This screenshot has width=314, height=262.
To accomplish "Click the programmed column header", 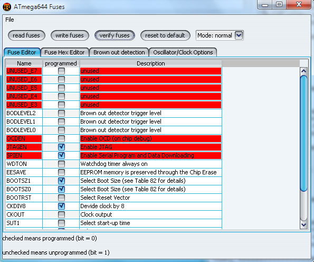I will coord(61,63).
